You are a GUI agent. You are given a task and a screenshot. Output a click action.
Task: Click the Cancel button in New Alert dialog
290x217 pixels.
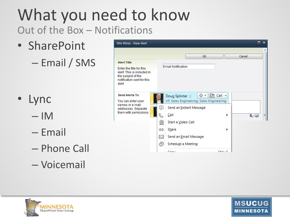243,56
